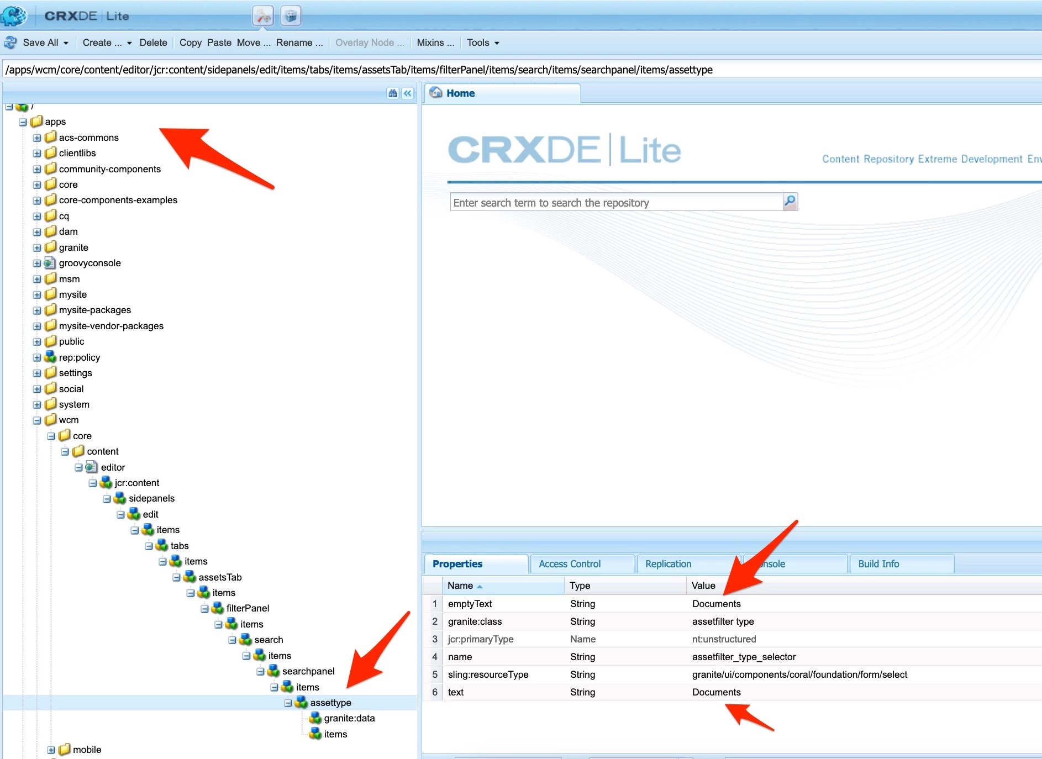Select the Home tab
This screenshot has width=1042, height=759.
pos(502,93)
